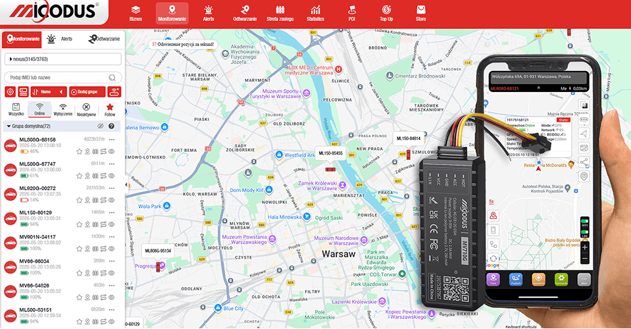
Task: Click the Dodaj grupę button
Action: (87, 91)
